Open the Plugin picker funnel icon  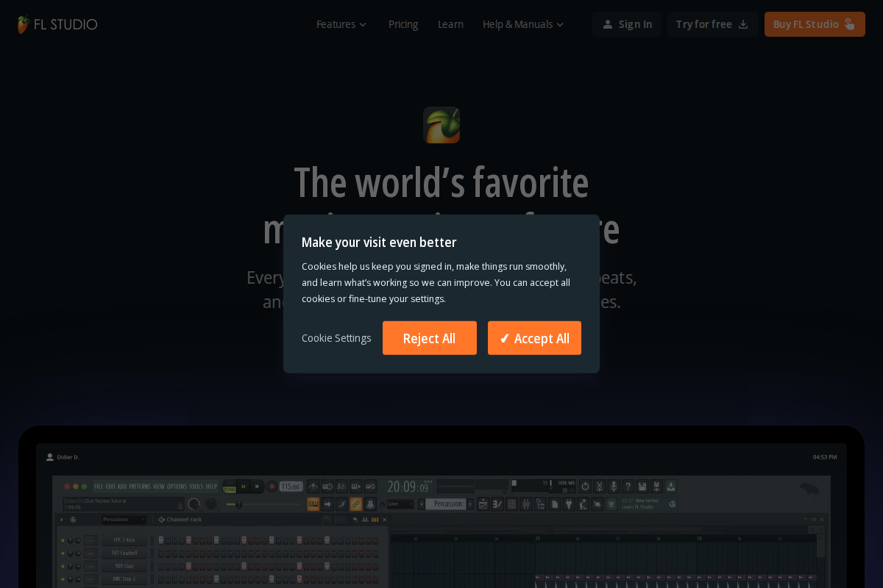tap(568, 504)
